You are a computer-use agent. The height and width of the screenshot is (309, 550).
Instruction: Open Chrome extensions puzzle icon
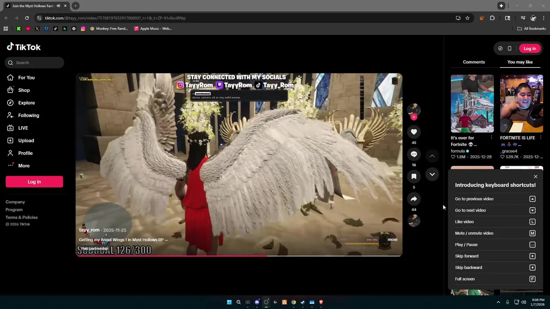(x=492, y=18)
